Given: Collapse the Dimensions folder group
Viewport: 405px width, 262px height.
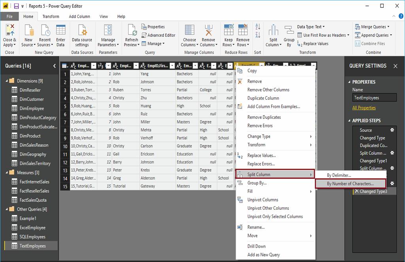Looking at the screenshot, I should click(7, 81).
